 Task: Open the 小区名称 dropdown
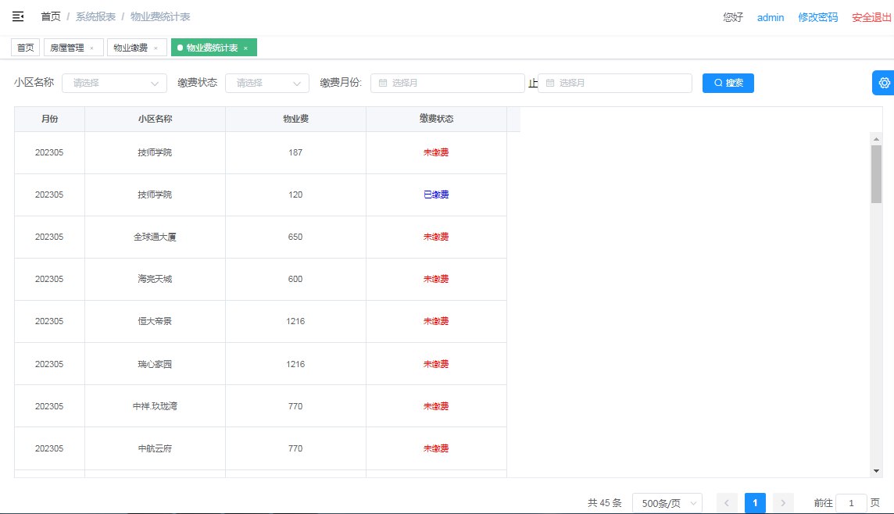(x=113, y=82)
